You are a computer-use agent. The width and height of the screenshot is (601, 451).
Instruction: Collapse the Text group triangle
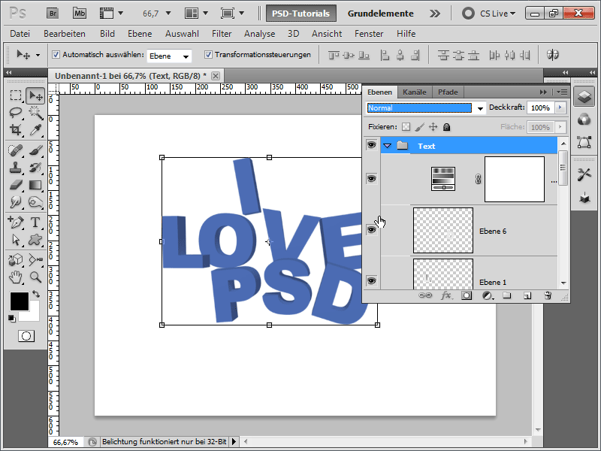pyautogui.click(x=388, y=146)
